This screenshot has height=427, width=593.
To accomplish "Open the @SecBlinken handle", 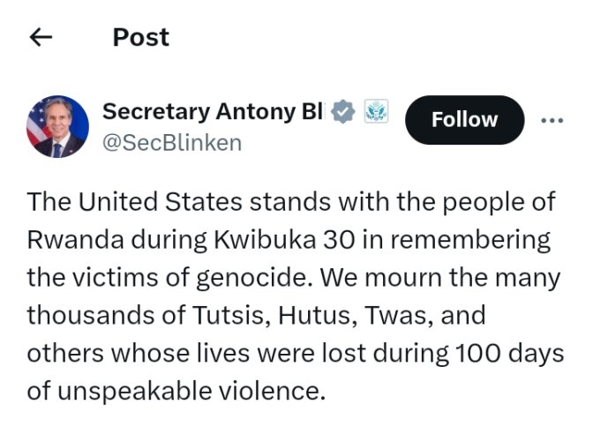I will pyautogui.click(x=172, y=143).
